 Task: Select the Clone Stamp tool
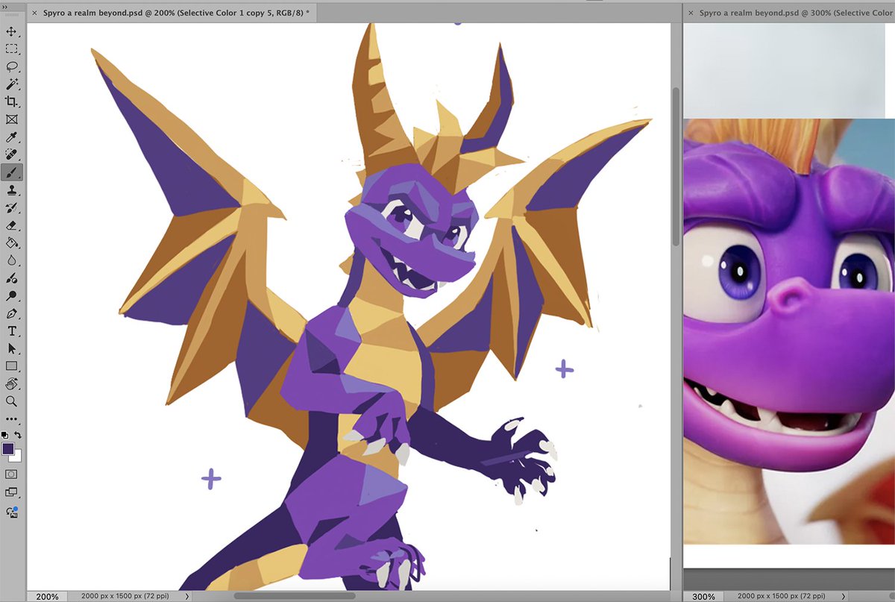point(12,190)
